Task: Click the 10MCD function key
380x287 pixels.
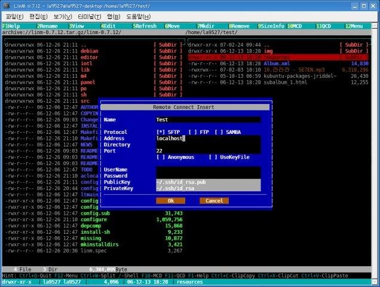Action: coord(295,26)
